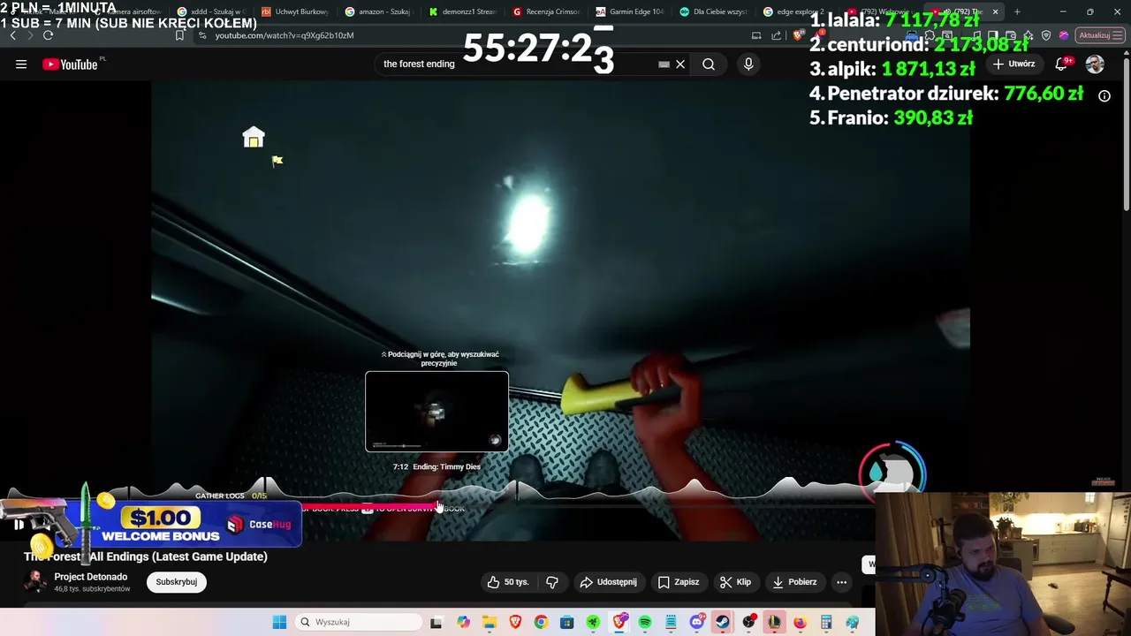This screenshot has width=1131, height=636.
Task: Open the on-screen keyboard icon in search box
Action: pos(664,64)
